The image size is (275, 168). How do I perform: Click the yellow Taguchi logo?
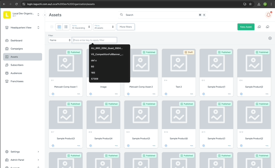coord(7,15)
